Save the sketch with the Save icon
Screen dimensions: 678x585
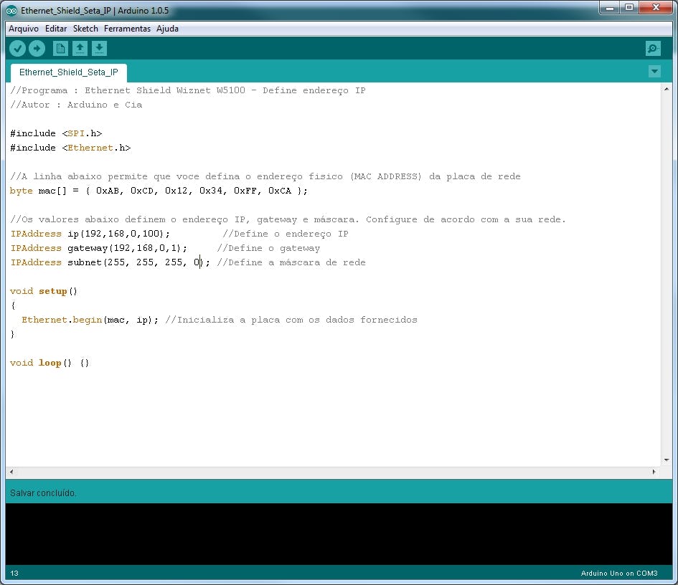coord(99,48)
